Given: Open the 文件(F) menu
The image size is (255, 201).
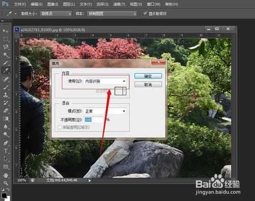Looking at the screenshot, I should point(20,4).
